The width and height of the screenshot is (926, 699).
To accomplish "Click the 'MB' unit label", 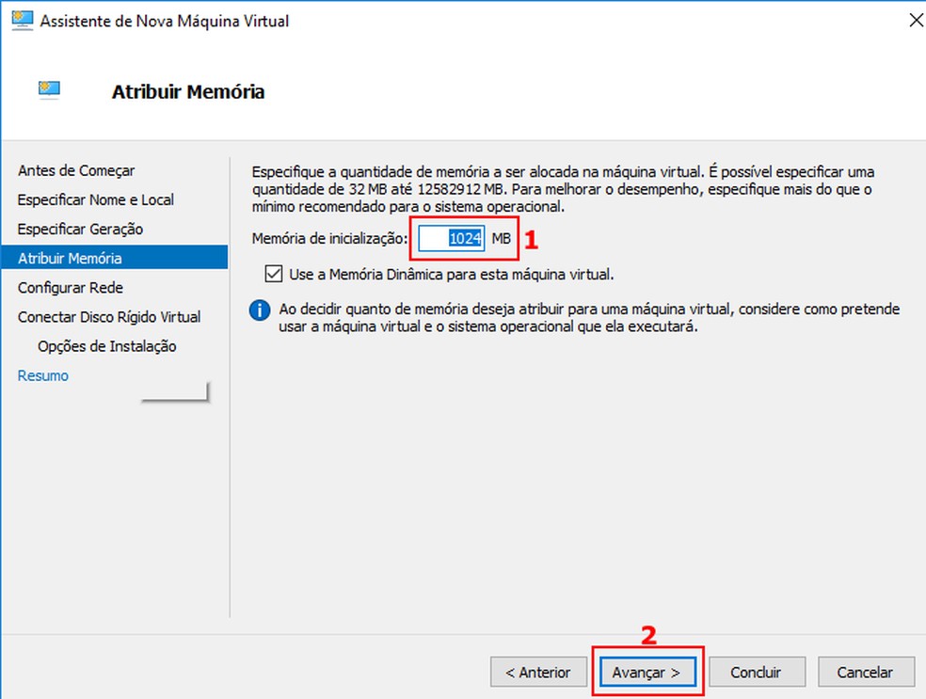I will (x=502, y=239).
